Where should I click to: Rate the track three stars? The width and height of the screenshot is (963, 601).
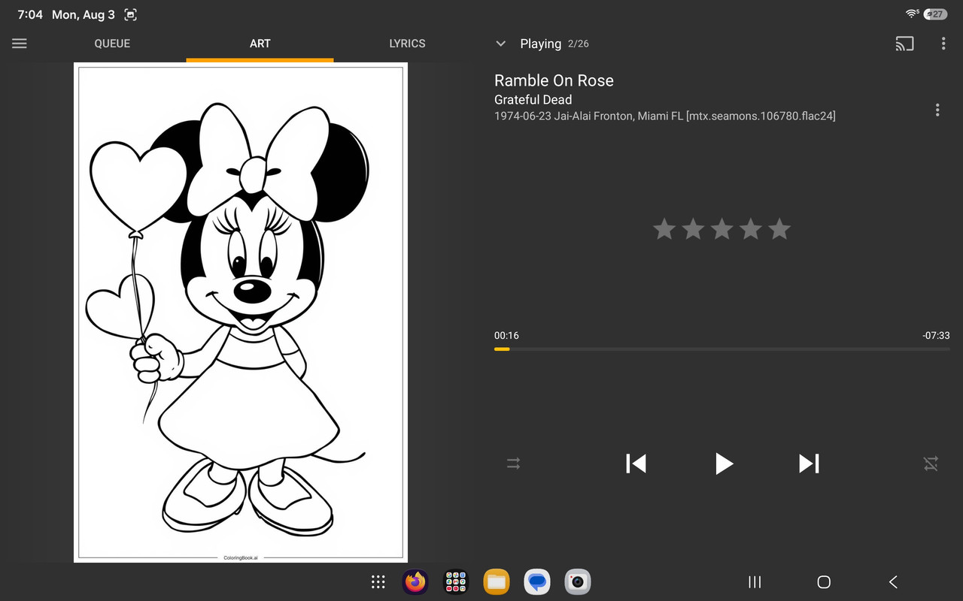point(721,229)
